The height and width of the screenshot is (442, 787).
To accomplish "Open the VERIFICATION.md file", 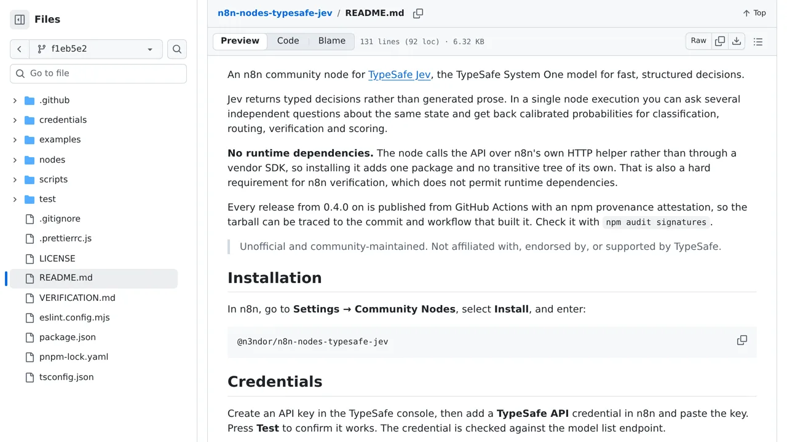I will [x=77, y=298].
